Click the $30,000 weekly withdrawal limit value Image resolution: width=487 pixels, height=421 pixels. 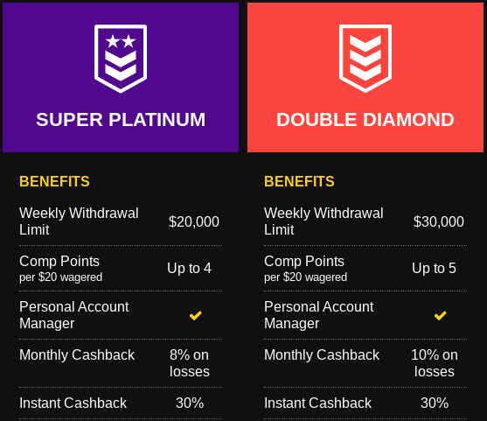click(439, 221)
